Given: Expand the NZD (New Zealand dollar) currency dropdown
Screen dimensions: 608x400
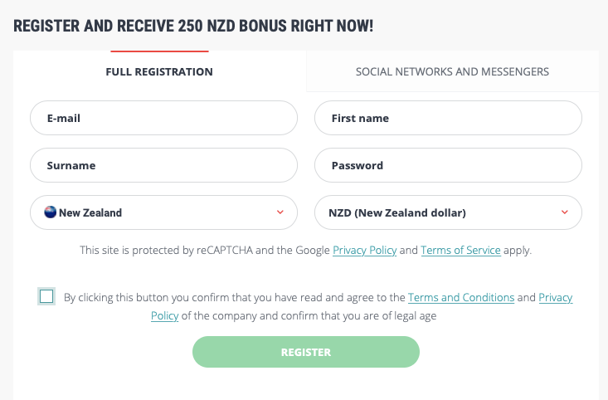Looking at the screenshot, I should [448, 212].
